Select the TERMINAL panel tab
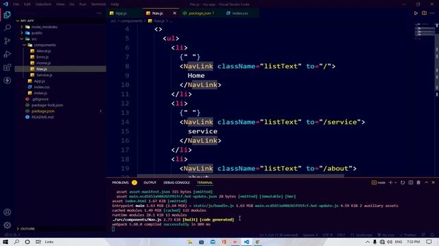 (x=204, y=182)
